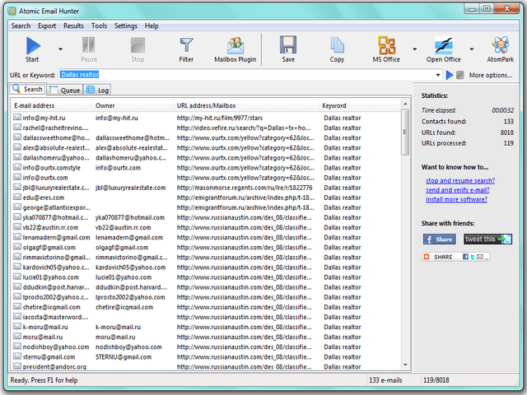Image resolution: width=527 pixels, height=395 pixels.
Task: Export results to MS Office
Action: (386, 47)
